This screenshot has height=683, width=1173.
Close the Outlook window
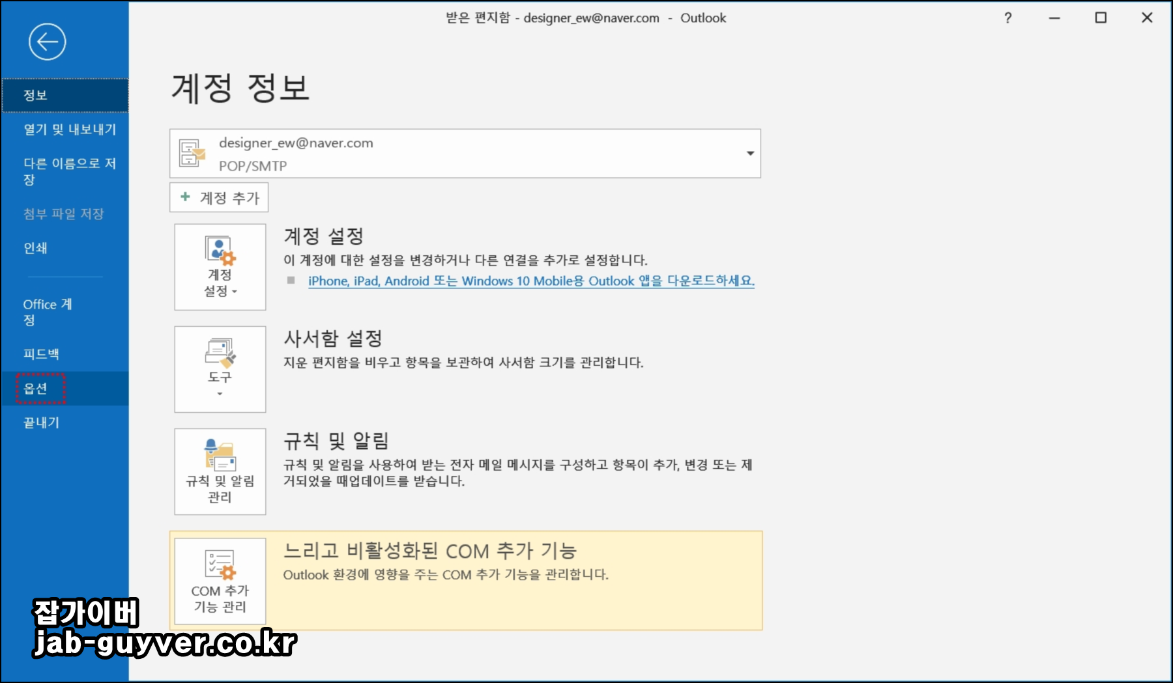click(1147, 18)
